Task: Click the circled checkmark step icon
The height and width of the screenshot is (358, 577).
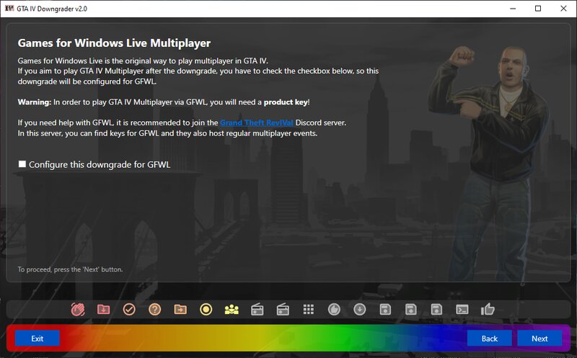Action: coord(129,310)
